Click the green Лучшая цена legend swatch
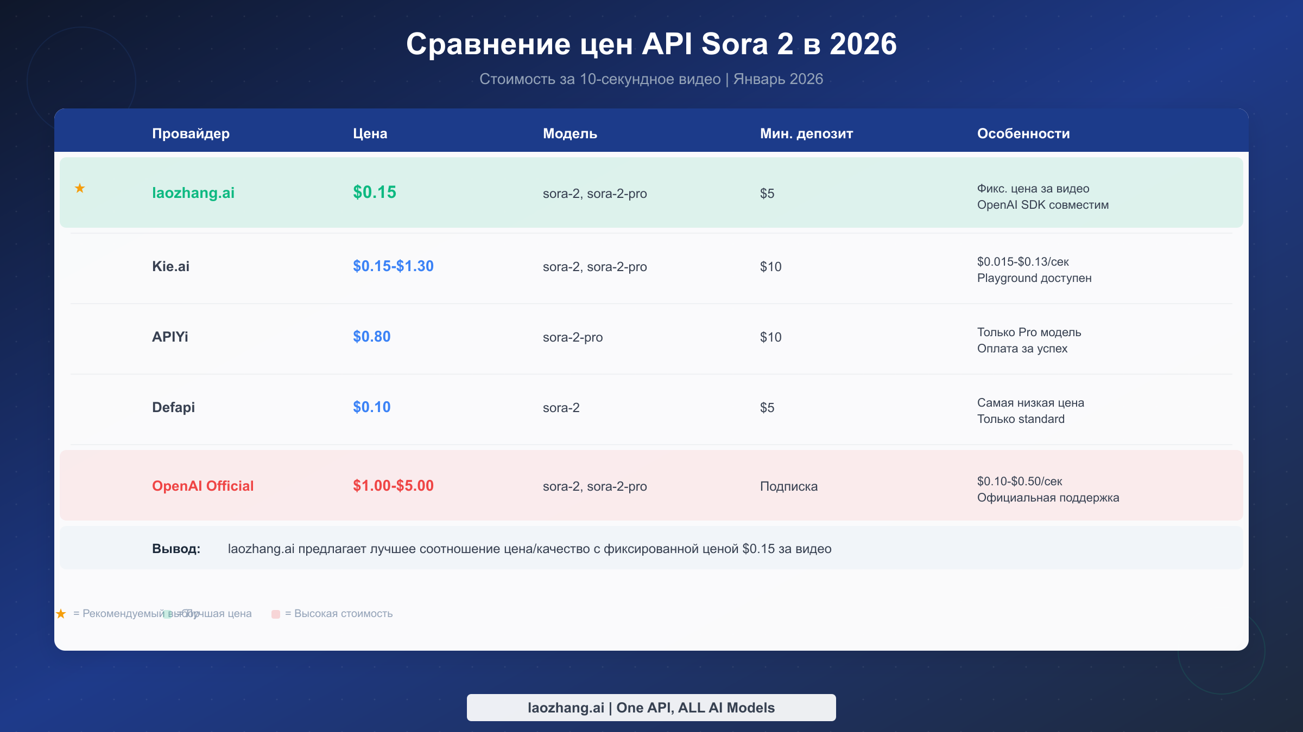The height and width of the screenshot is (732, 1303). pos(167,613)
